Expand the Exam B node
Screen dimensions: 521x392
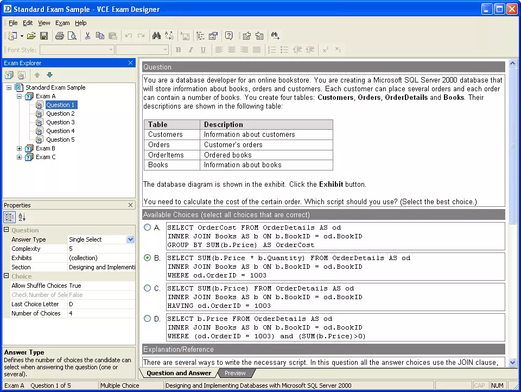click(x=20, y=148)
